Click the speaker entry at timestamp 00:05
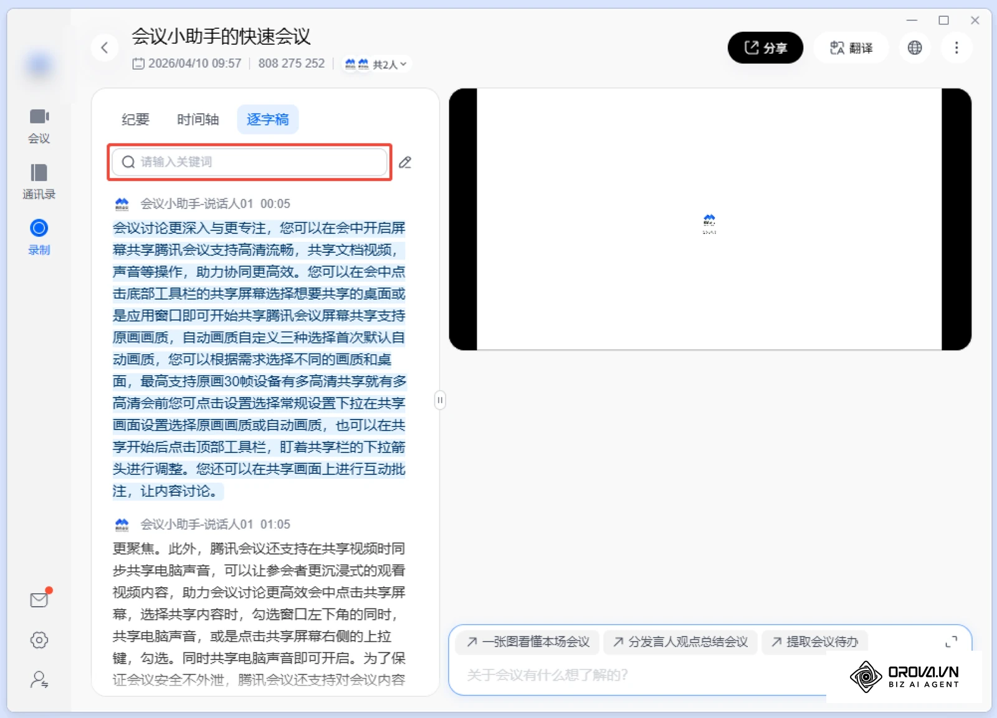 (x=203, y=204)
